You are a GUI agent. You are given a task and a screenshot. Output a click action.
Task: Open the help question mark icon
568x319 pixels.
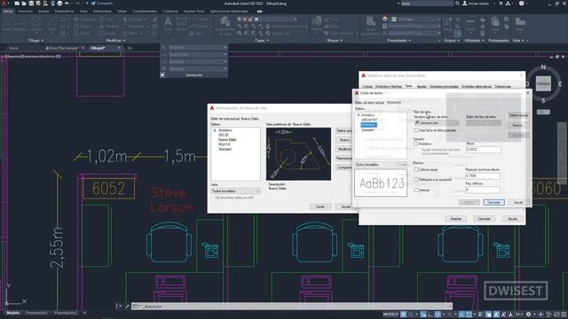click(522, 4)
